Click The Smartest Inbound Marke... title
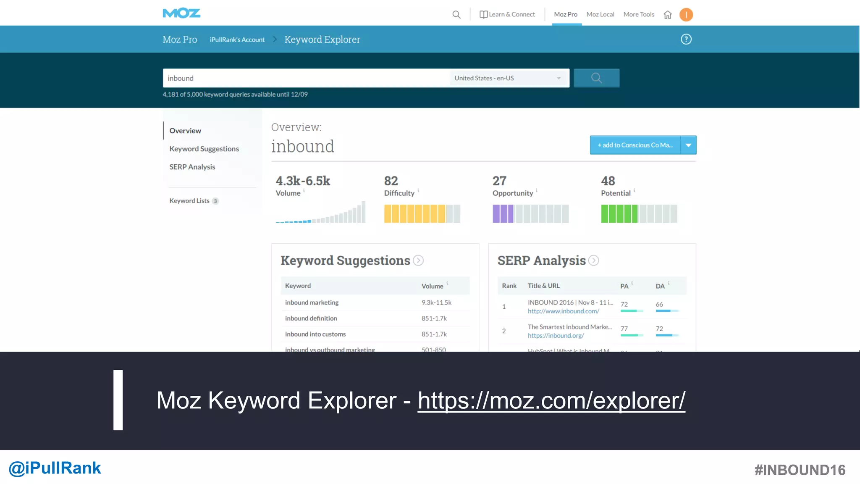This screenshot has width=860, height=484. pyautogui.click(x=570, y=327)
